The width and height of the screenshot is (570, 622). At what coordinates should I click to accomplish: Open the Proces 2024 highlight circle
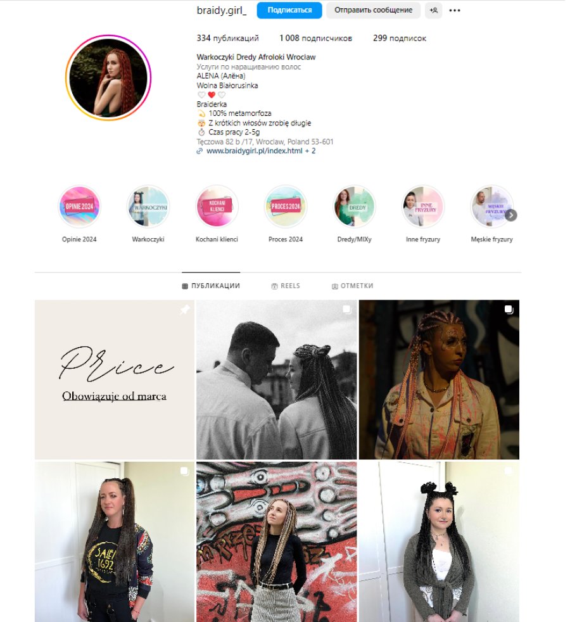(x=286, y=206)
